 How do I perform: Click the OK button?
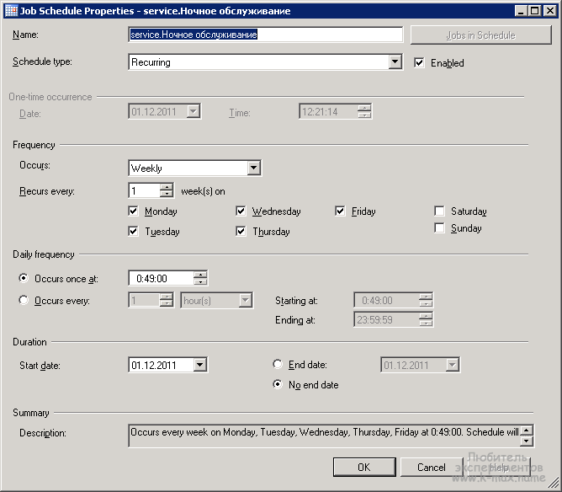pyautogui.click(x=364, y=467)
